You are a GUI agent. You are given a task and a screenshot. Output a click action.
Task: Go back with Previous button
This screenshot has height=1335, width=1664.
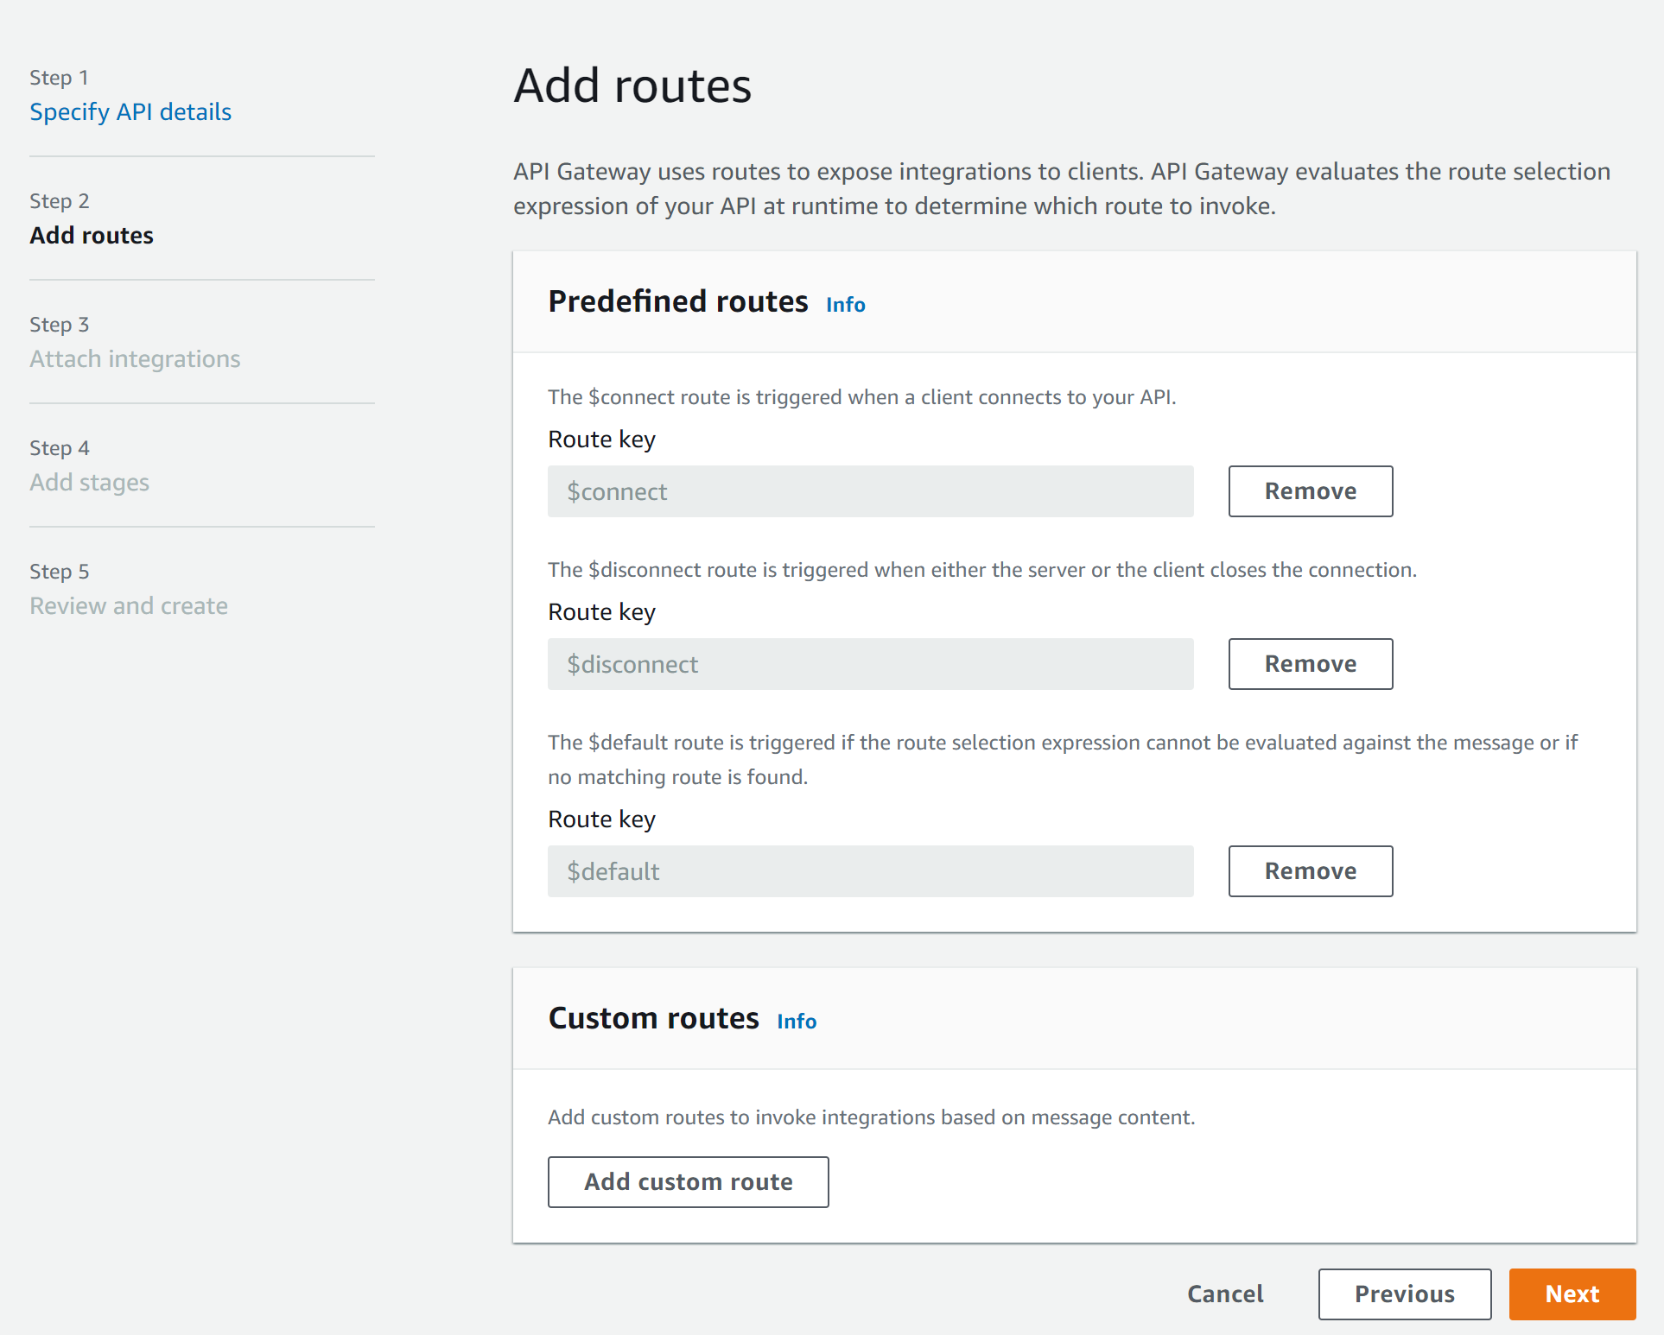coord(1404,1294)
